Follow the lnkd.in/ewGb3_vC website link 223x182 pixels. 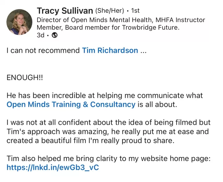click(53, 167)
